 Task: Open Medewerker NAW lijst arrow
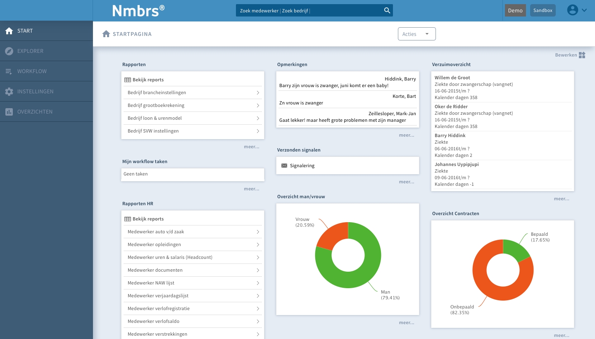coord(258,283)
